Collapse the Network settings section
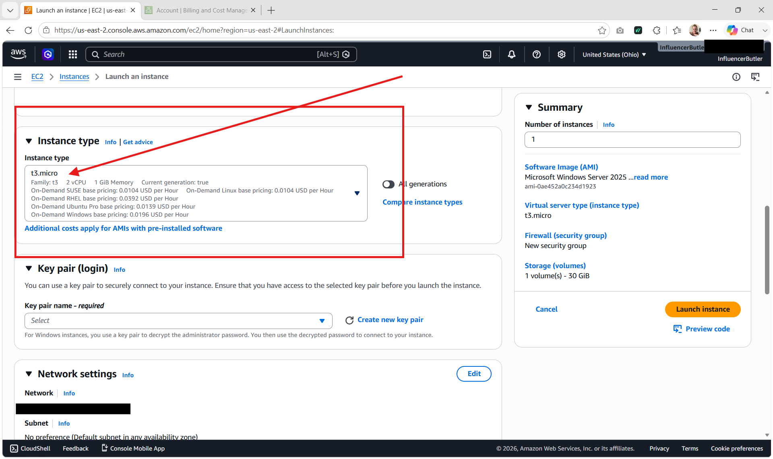773x459 pixels. [29, 374]
